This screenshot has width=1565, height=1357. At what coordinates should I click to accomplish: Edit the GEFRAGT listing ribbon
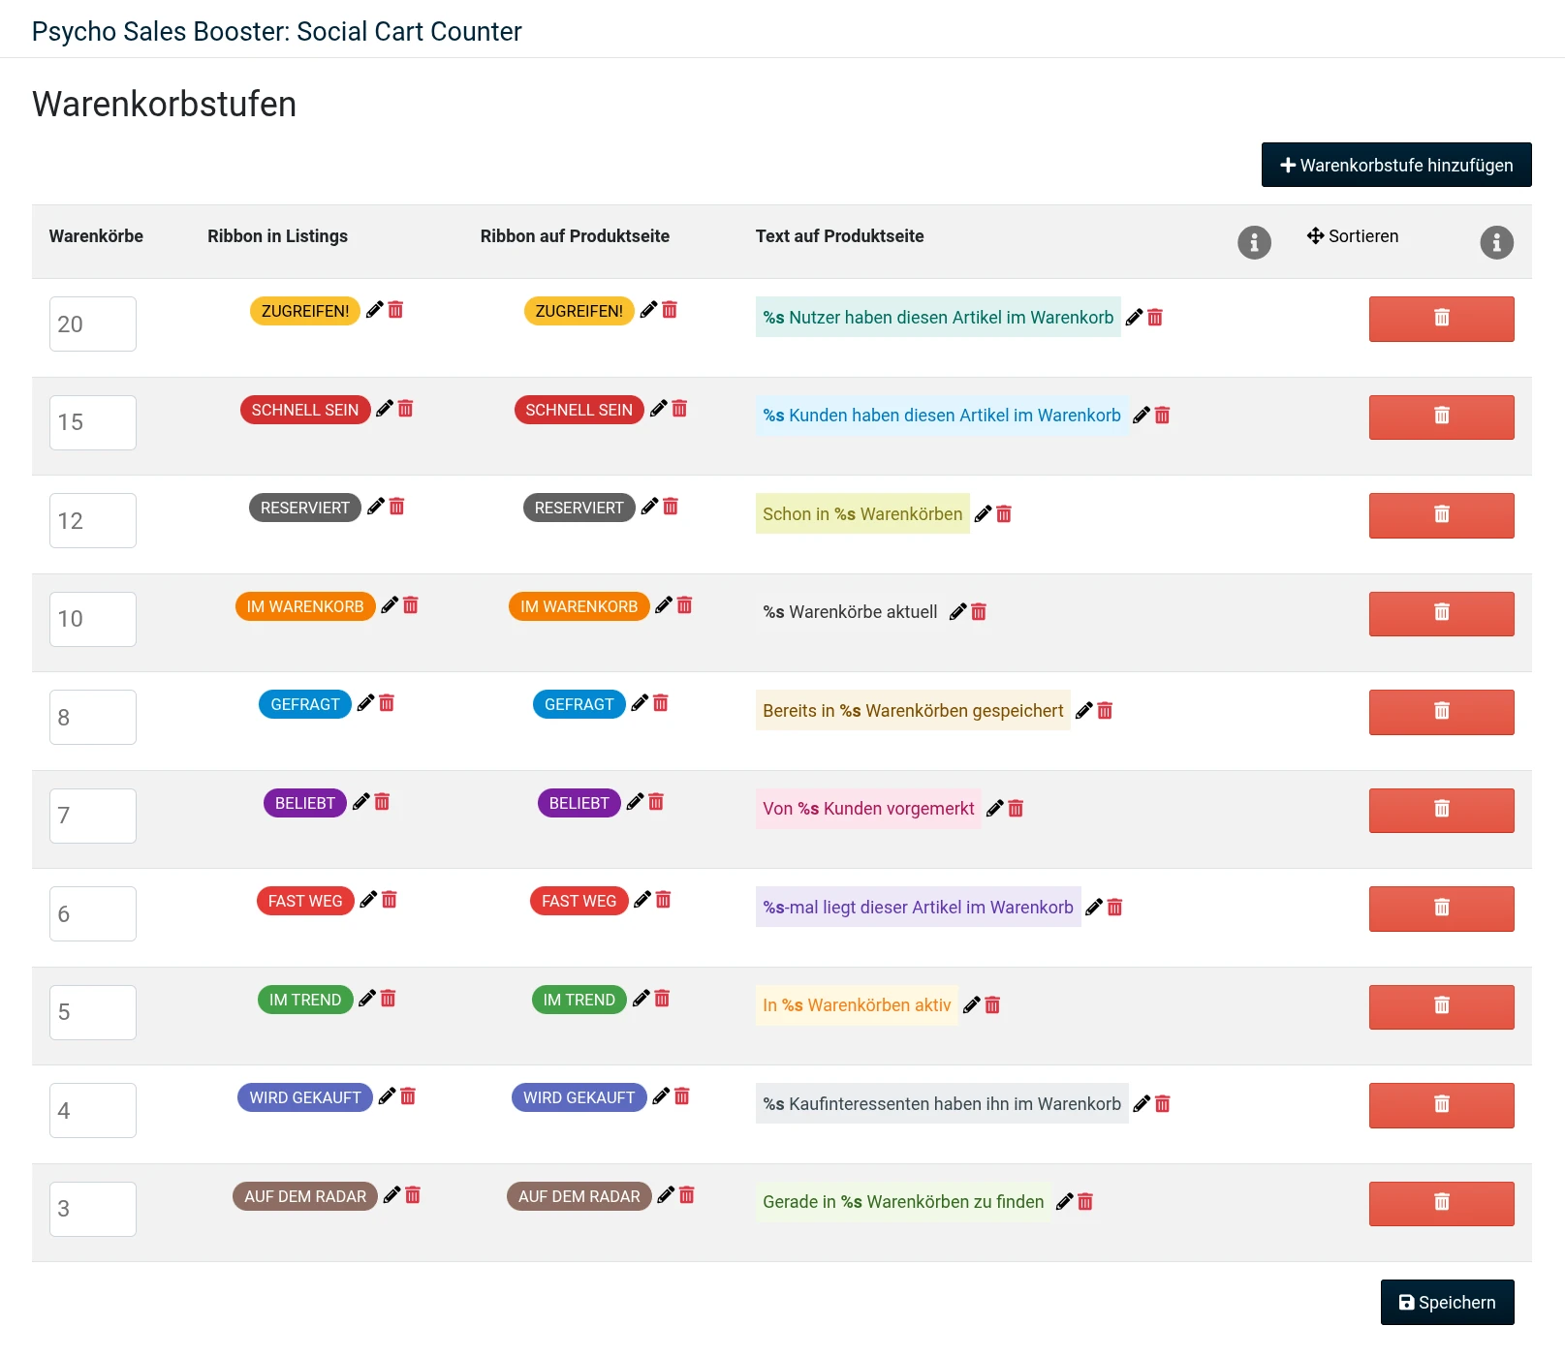click(x=365, y=703)
